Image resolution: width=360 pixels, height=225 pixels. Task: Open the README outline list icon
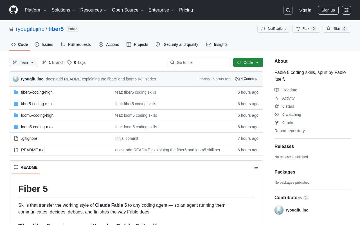[x=256, y=167]
